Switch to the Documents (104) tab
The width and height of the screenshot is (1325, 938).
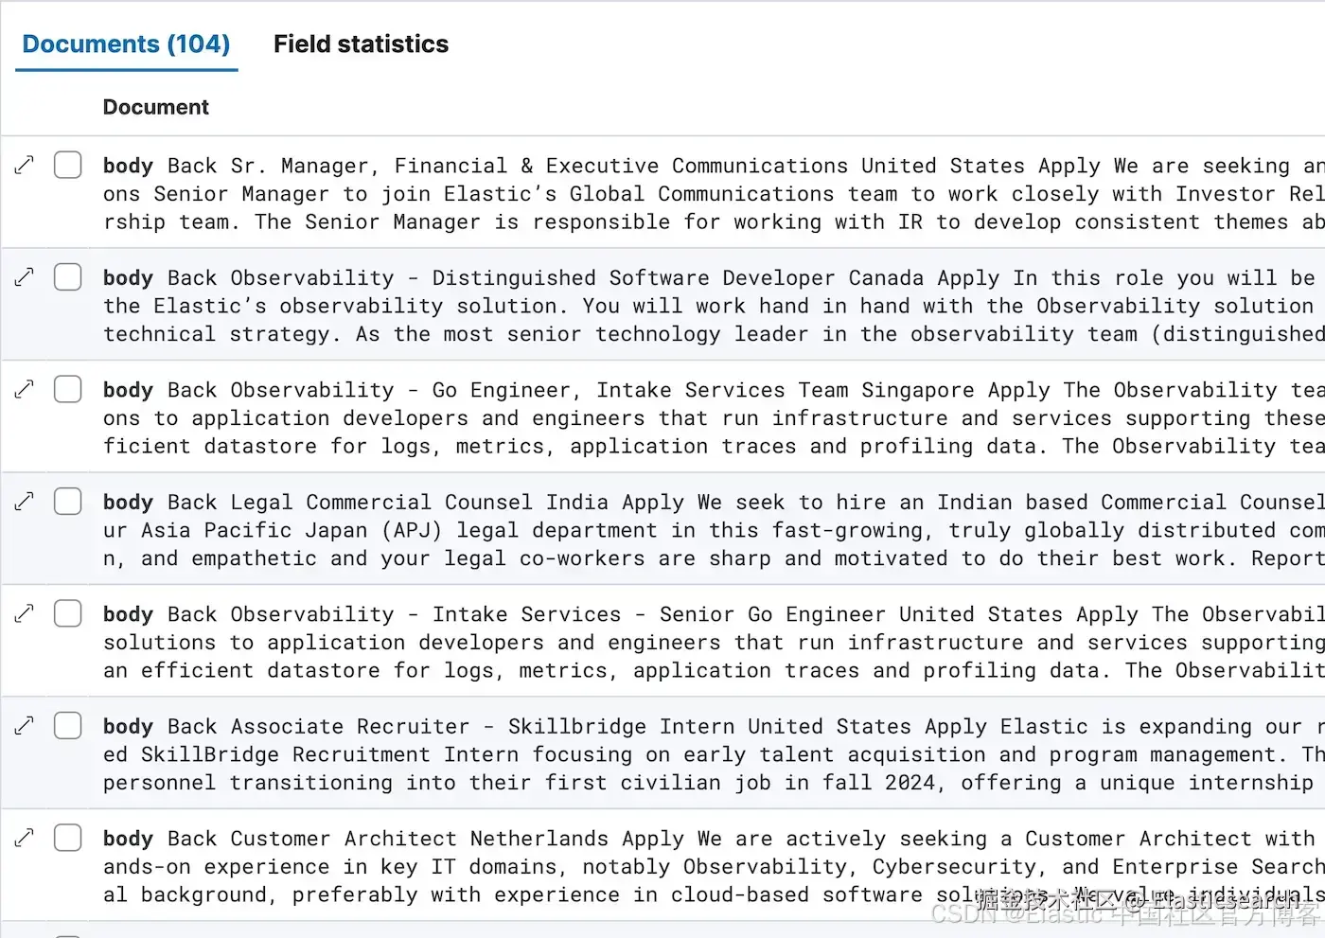(126, 44)
